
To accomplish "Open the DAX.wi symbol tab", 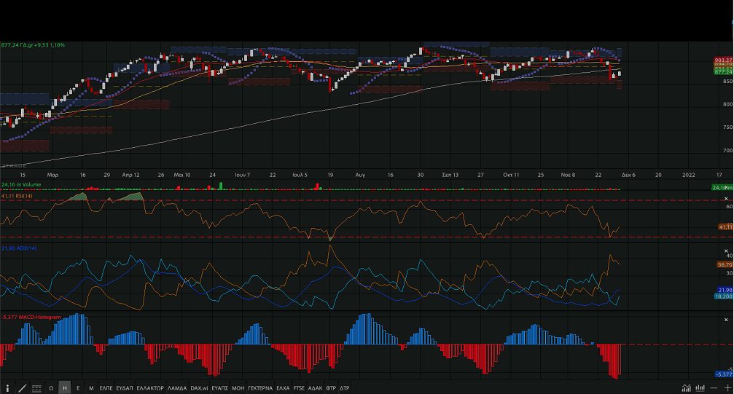I will (199, 388).
